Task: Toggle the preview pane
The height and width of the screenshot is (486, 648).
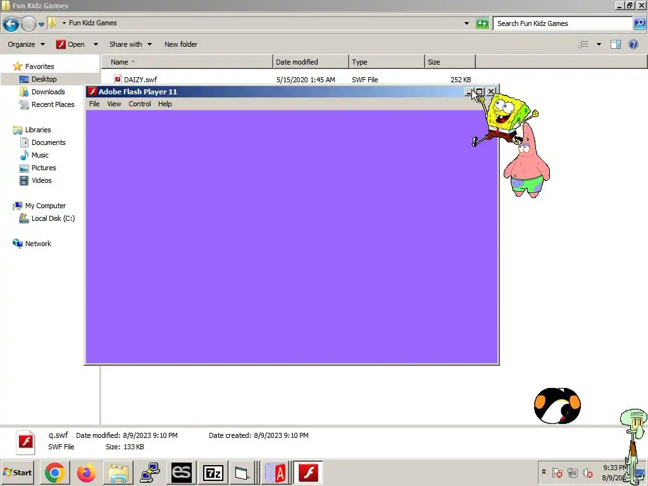Action: coord(615,44)
